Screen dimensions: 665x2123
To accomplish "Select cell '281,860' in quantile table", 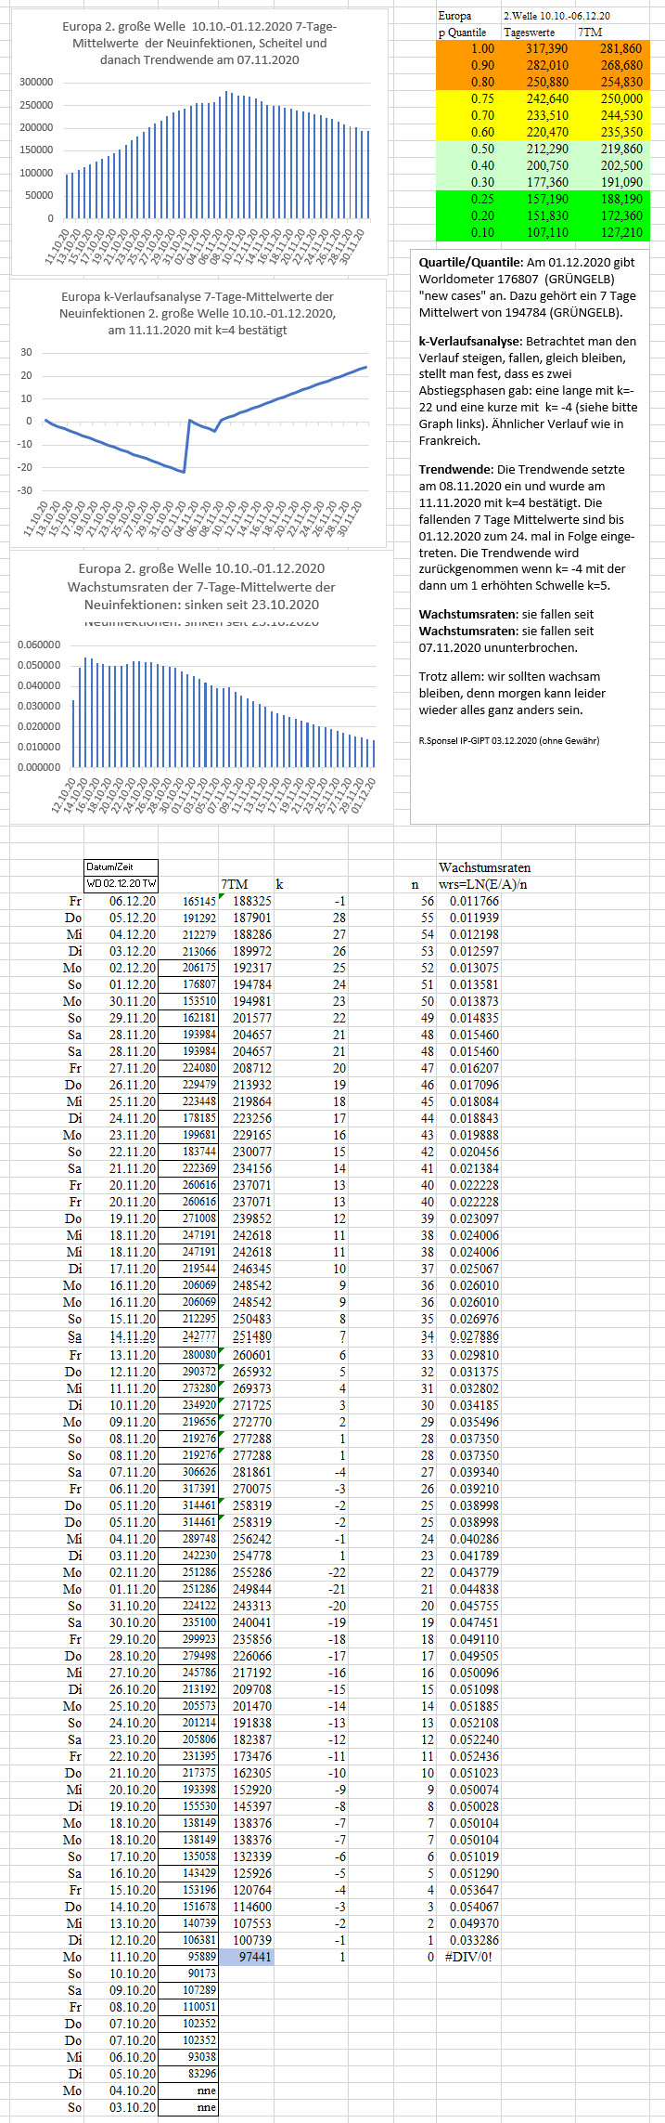I will (610, 48).
